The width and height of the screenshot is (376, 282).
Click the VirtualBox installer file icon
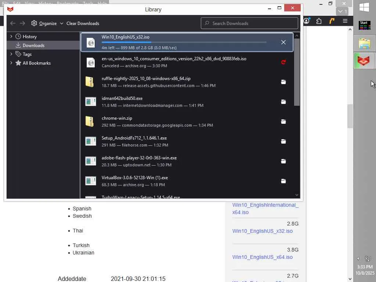91,181
